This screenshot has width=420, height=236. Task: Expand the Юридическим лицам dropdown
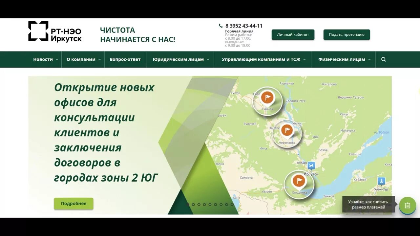tap(181, 59)
